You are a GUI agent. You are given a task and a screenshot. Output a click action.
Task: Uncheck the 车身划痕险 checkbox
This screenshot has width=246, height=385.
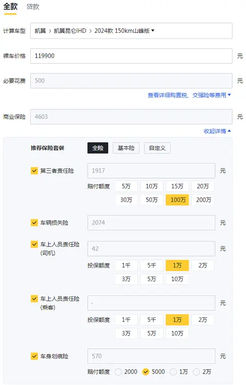coord(34,356)
